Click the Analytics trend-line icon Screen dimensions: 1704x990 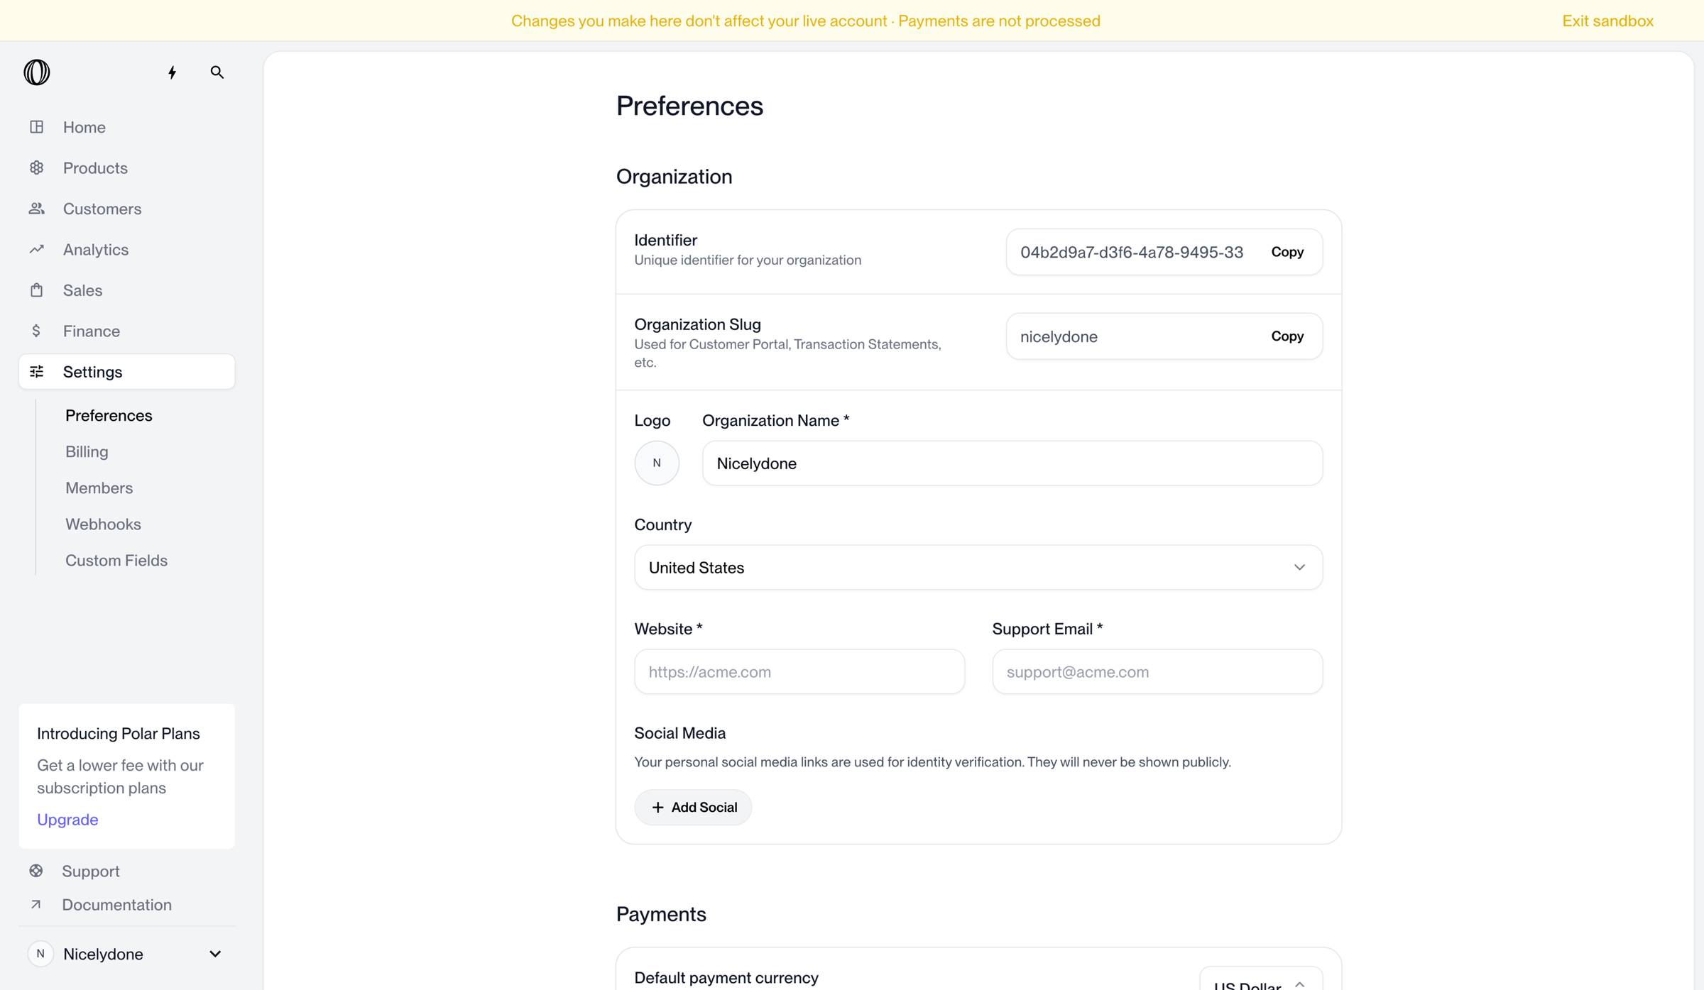click(37, 249)
